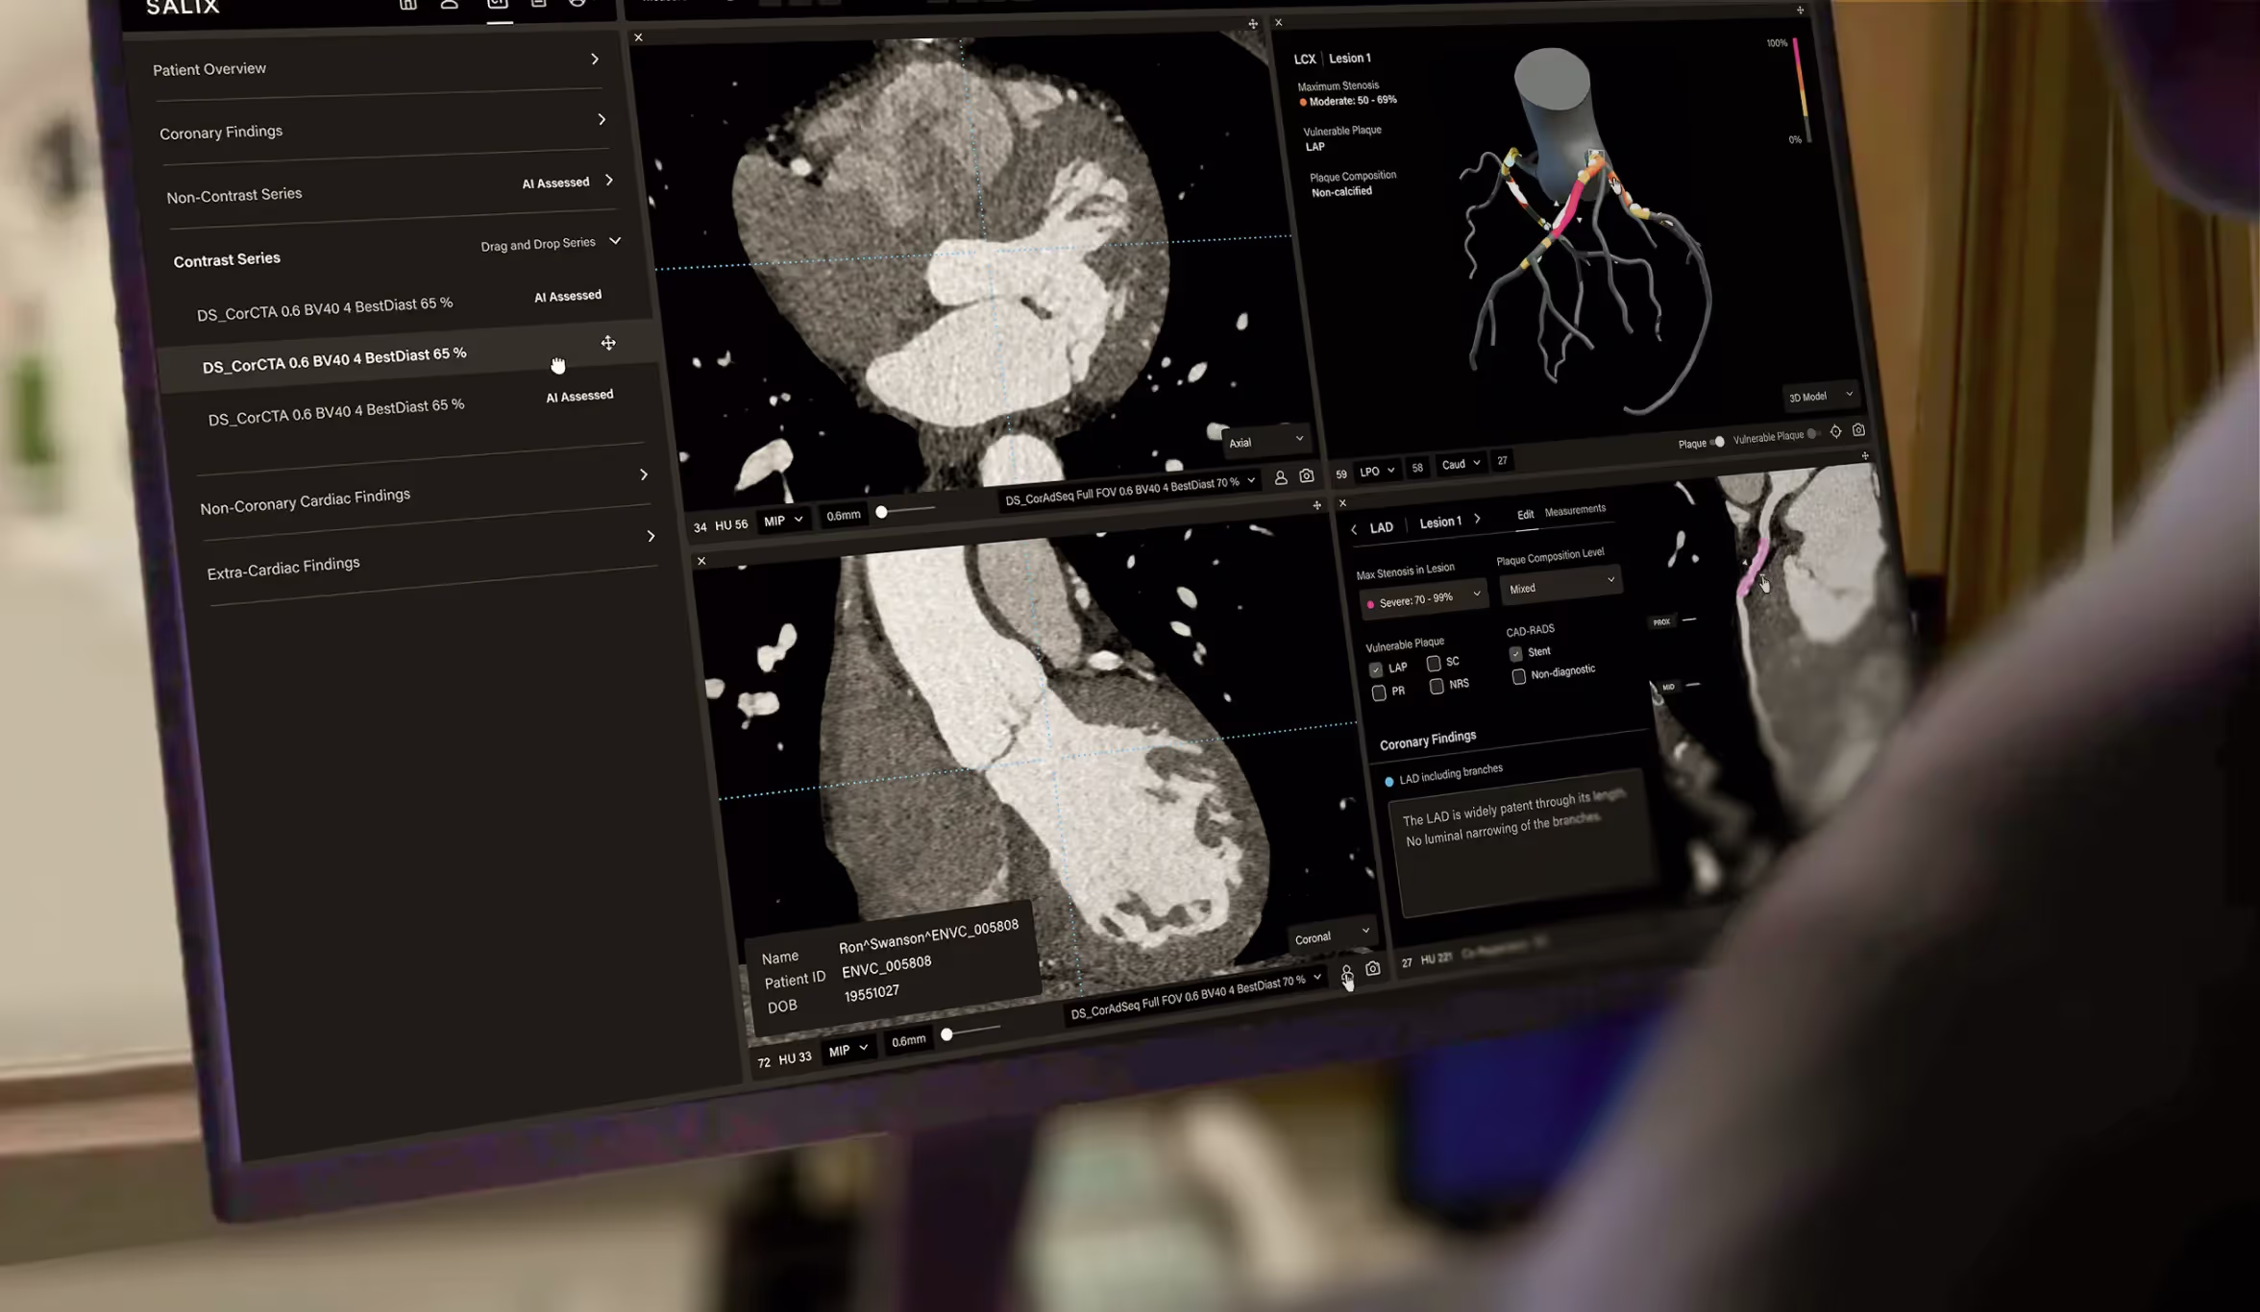
Task: Click the snapshot camera icon in coronal viewer
Action: (x=1372, y=968)
